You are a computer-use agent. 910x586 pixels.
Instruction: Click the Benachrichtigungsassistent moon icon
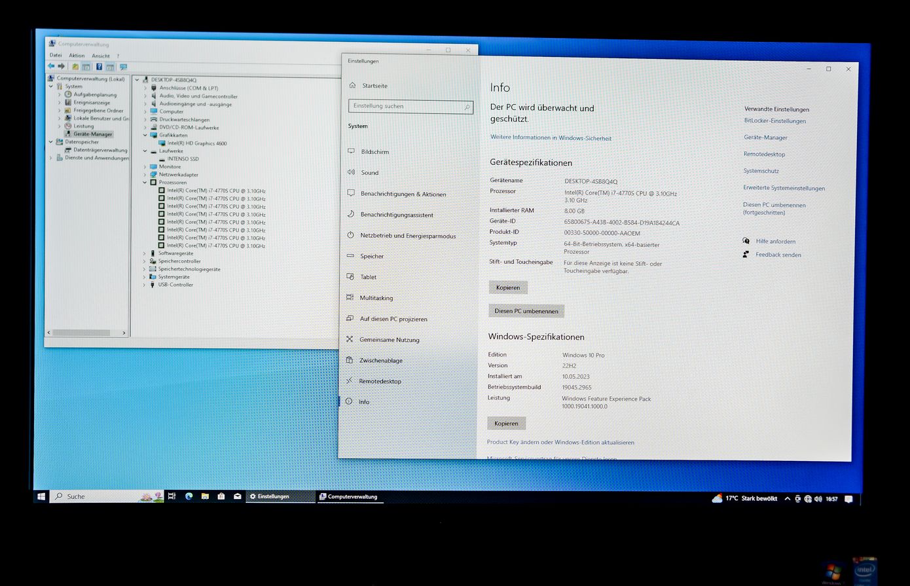tap(351, 214)
